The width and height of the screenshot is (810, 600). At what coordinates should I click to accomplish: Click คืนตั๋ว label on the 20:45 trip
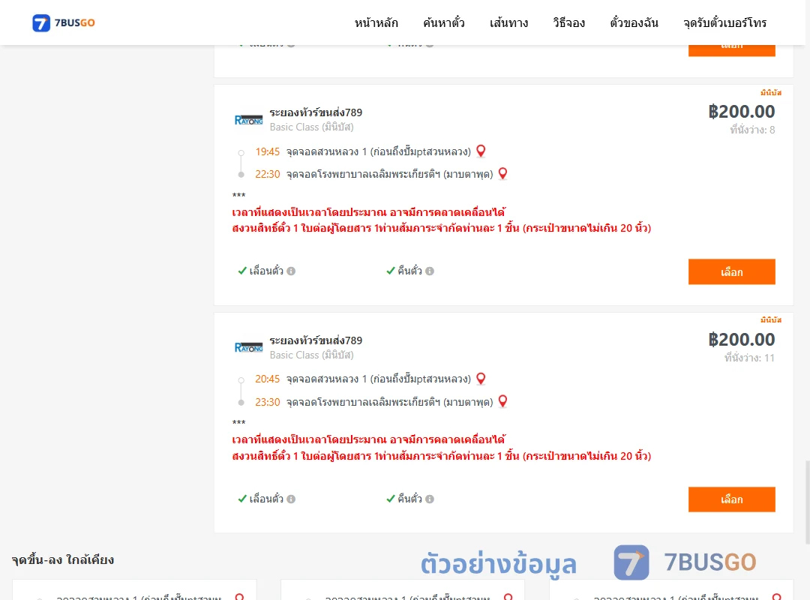point(409,499)
